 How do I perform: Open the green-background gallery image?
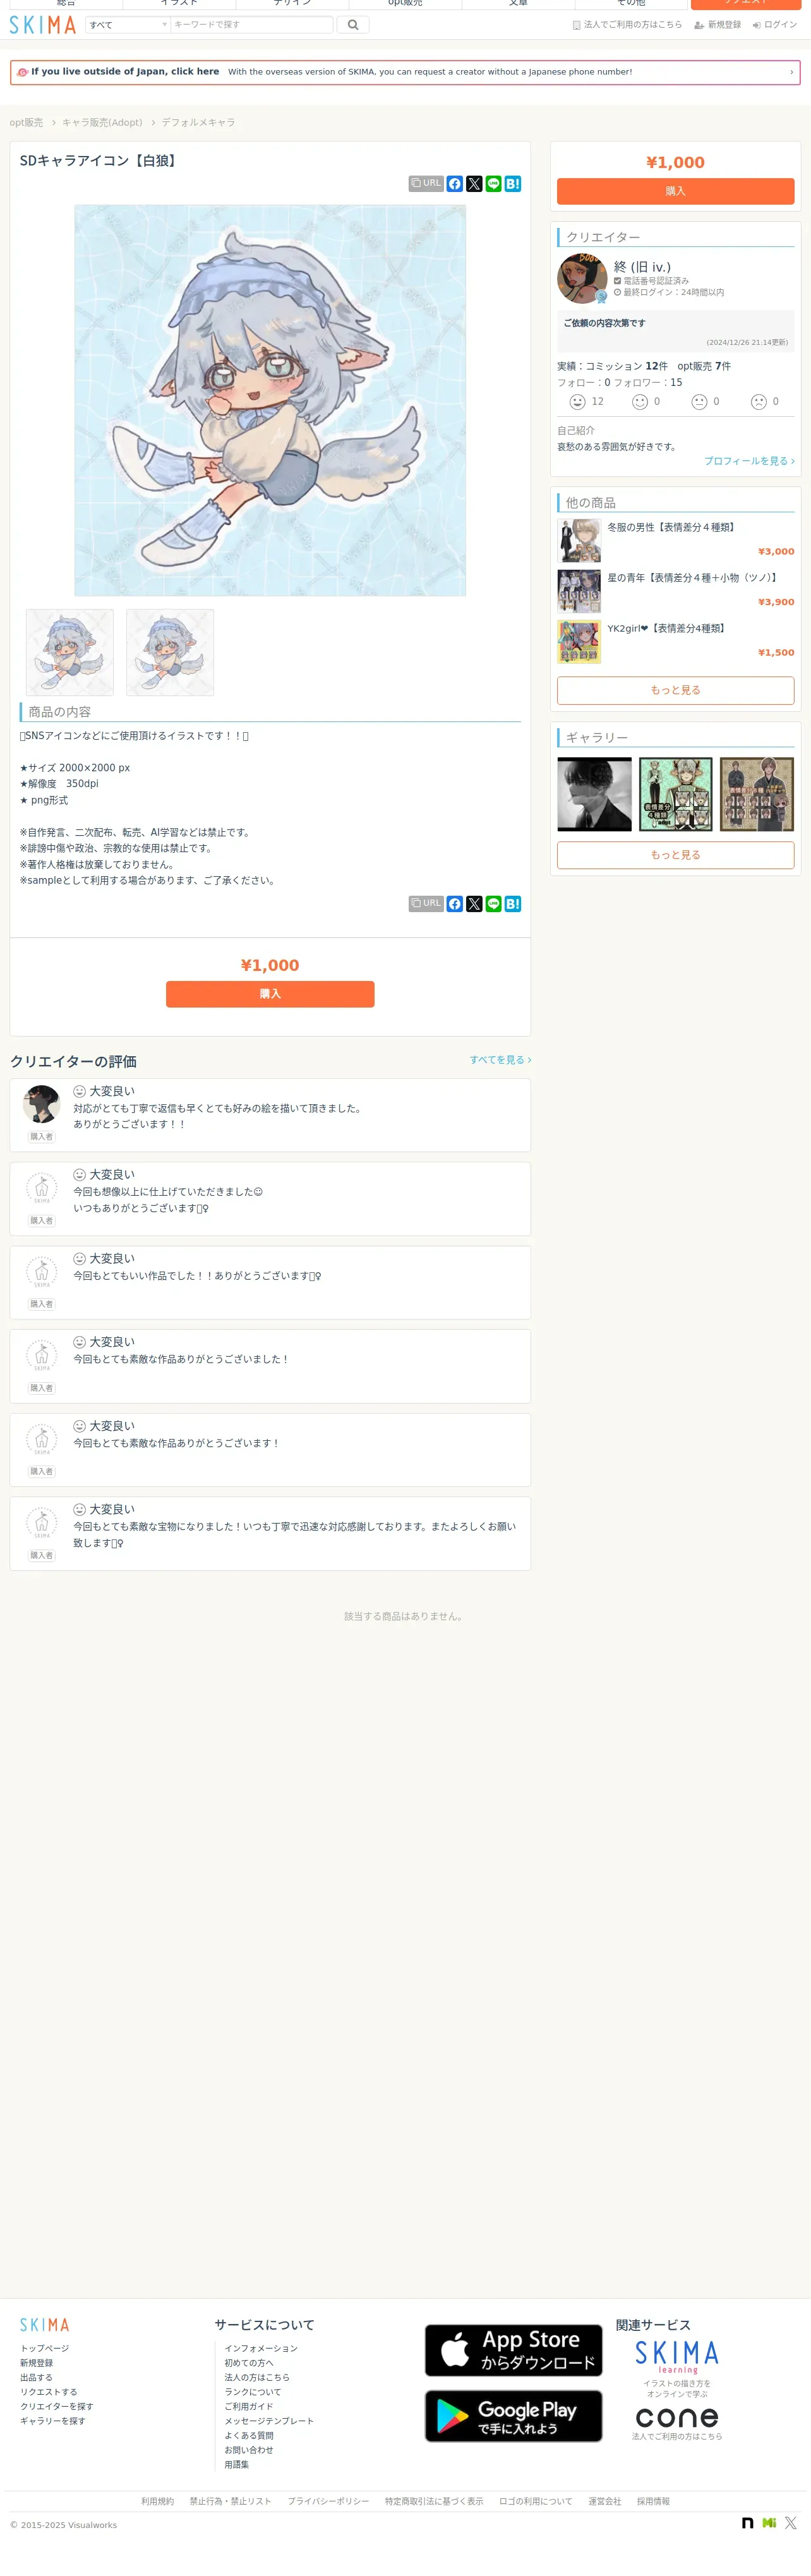(x=676, y=794)
